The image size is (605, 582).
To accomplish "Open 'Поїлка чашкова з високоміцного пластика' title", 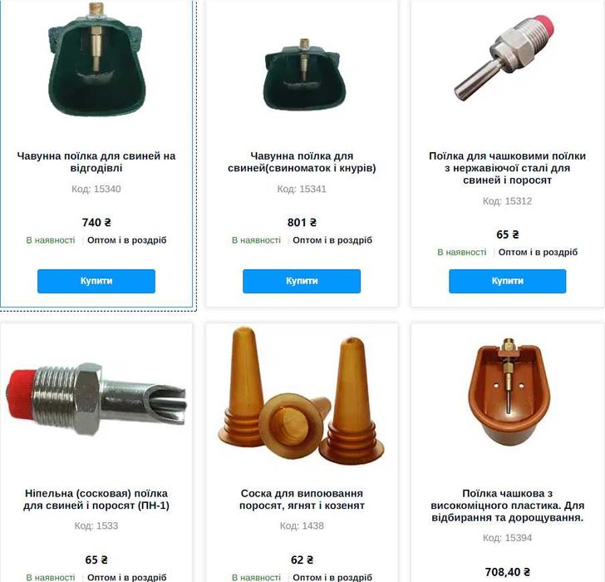I will tap(508, 506).
